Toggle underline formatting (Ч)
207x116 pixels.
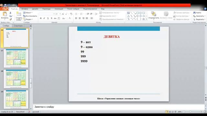coord(48,18)
